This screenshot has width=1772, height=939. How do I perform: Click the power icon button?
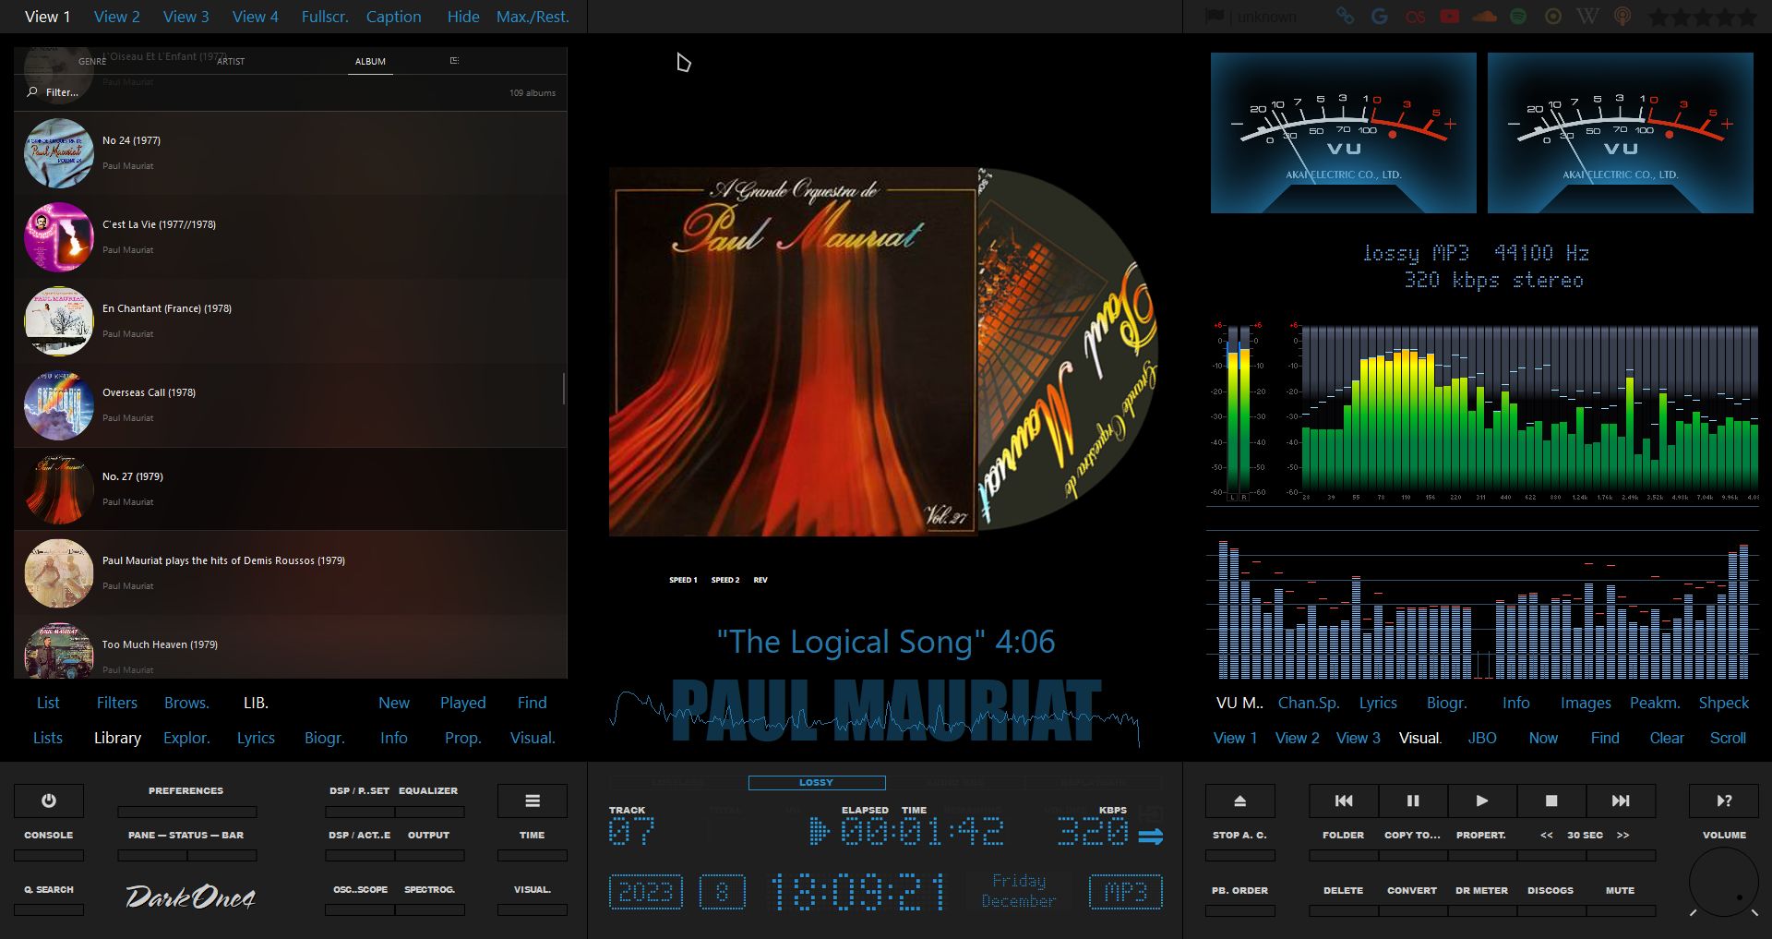pos(49,801)
